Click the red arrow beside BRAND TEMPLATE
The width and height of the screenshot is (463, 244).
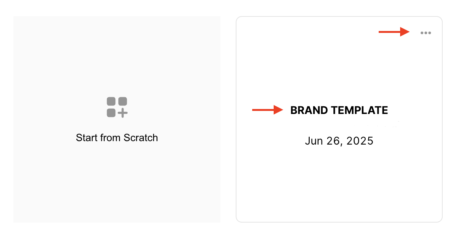tap(267, 110)
